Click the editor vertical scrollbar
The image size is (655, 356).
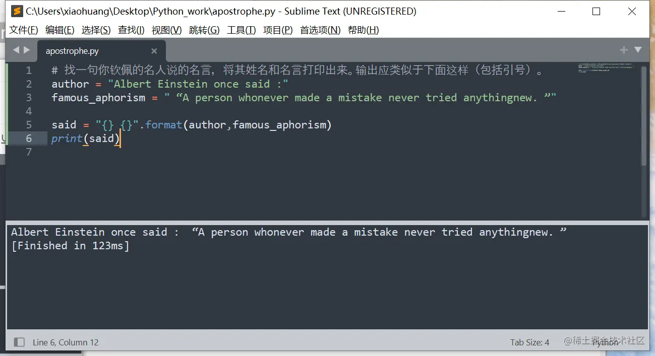pos(644,116)
